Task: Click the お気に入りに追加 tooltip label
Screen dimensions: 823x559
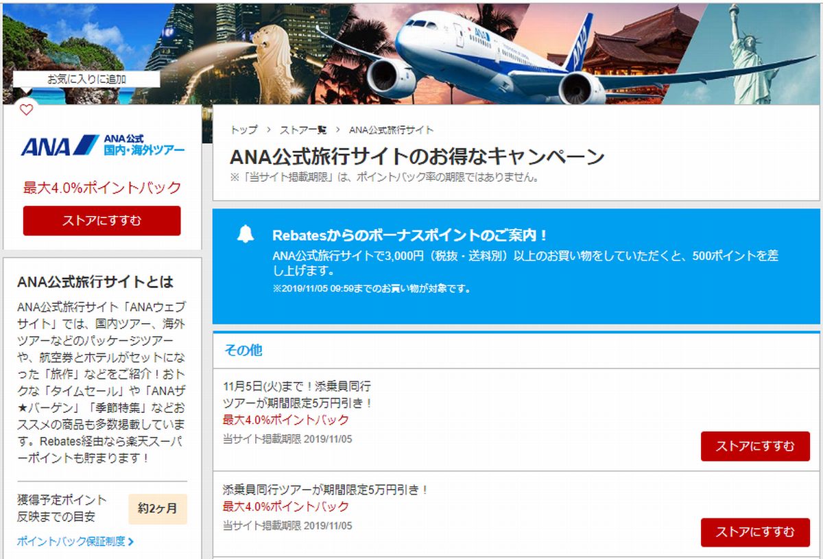Action: tap(86, 79)
